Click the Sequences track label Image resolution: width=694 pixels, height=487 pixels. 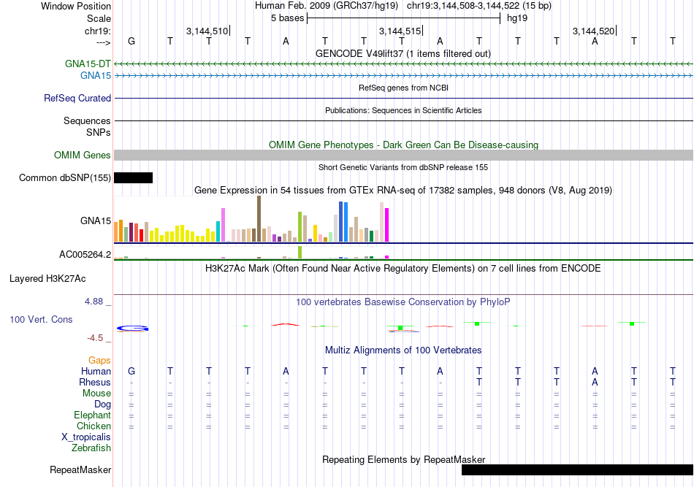click(x=87, y=120)
